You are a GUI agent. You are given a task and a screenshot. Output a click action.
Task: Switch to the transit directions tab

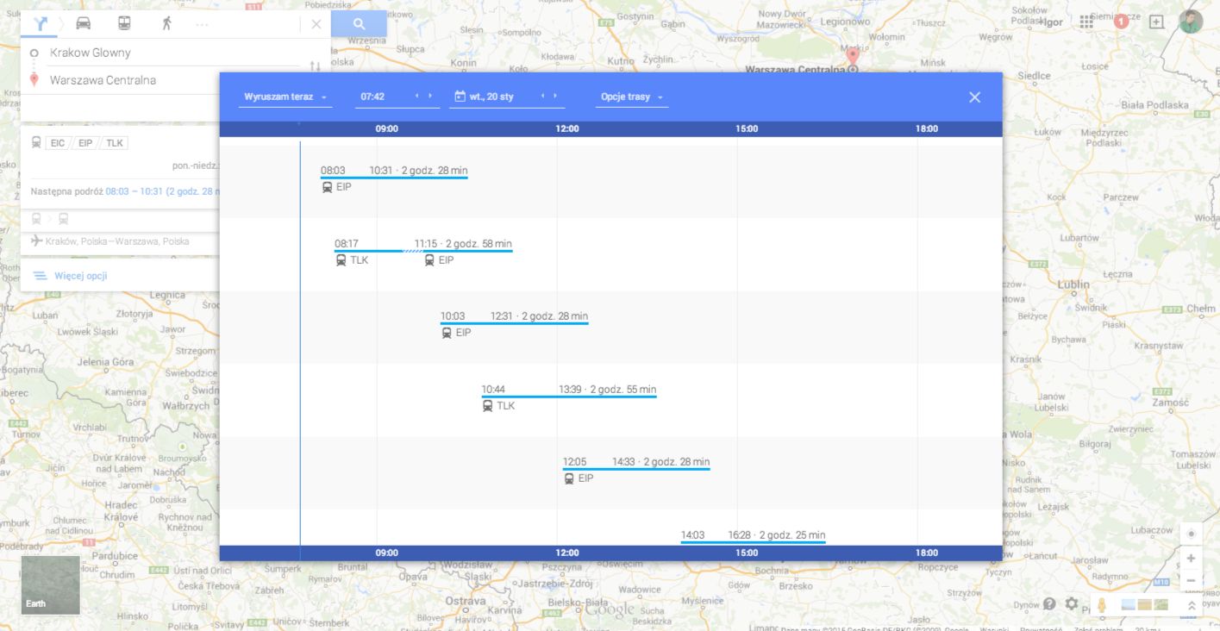(x=123, y=22)
